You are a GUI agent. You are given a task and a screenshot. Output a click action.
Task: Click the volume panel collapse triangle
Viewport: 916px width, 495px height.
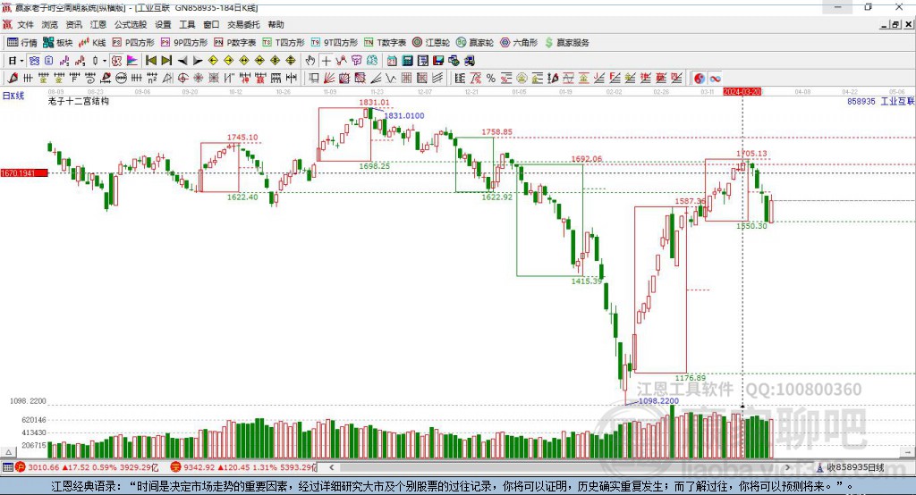coord(9,452)
